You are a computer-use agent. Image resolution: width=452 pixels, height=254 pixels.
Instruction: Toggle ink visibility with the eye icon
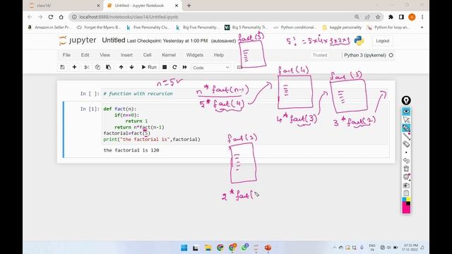click(406, 111)
